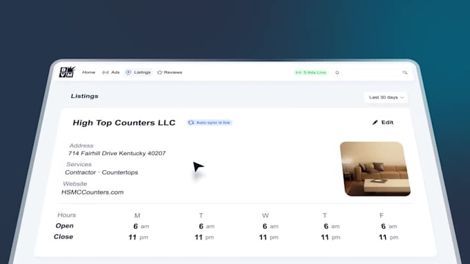Select the address 714 Fairhill Drive text
Screen dimensions: 470x264
coord(117,154)
